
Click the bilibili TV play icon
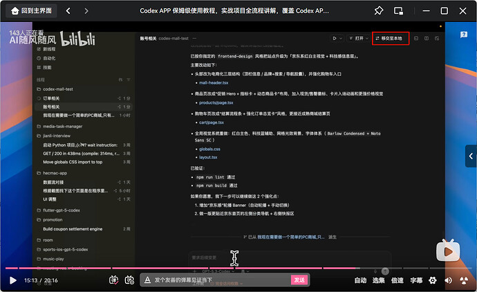[448, 251]
